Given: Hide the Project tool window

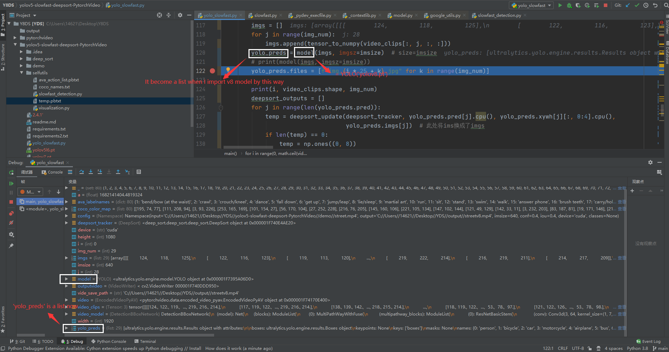Looking at the screenshot, I should click(x=189, y=15).
